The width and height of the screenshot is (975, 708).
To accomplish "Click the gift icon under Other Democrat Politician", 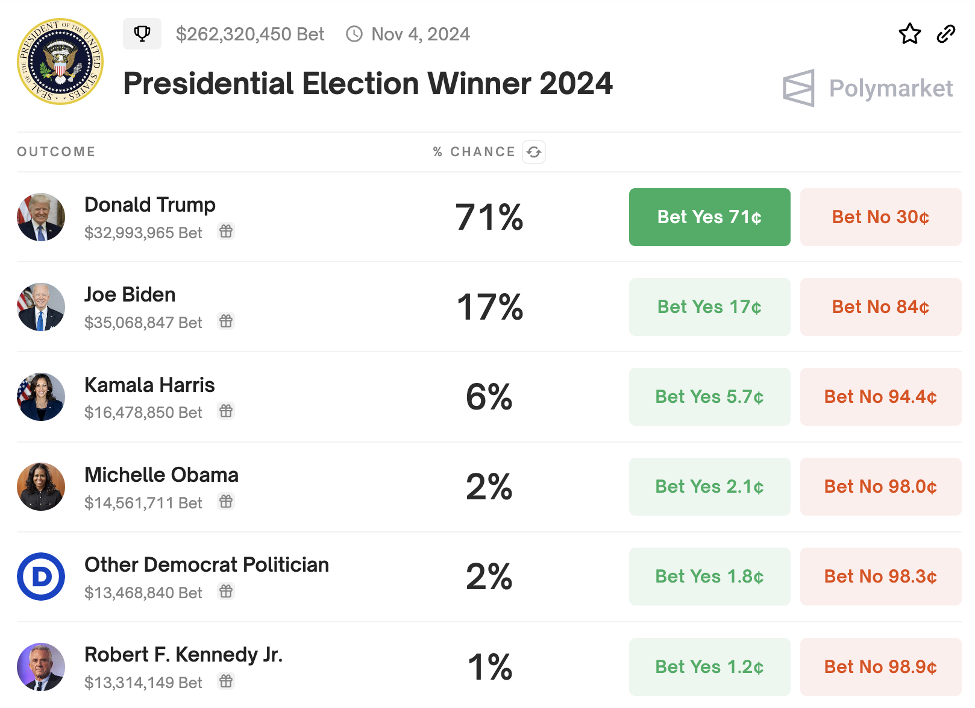I will pos(226,591).
